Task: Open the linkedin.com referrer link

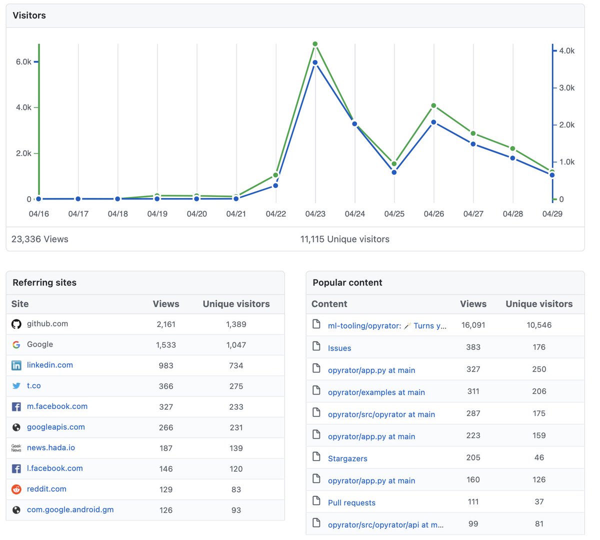Action: (50, 365)
